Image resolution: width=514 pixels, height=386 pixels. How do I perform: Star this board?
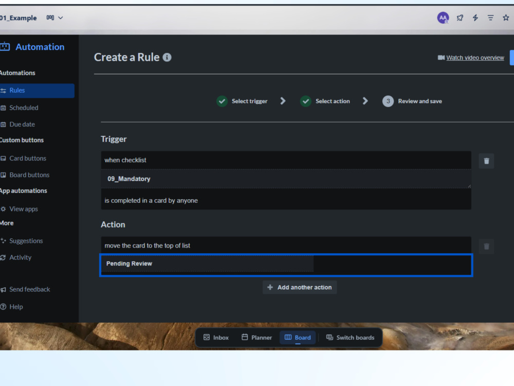[506, 17]
